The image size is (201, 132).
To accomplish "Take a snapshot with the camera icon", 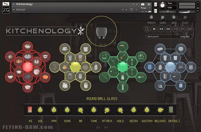I will point(143,4).
